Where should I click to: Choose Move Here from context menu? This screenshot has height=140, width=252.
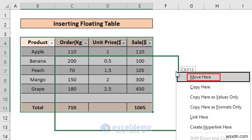[213, 77]
